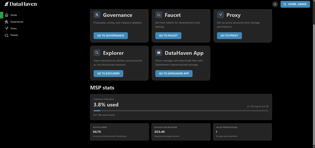Click '2.1 TB free of 2.2 TB' text
Screen dimensions: 315x148
[258, 106]
